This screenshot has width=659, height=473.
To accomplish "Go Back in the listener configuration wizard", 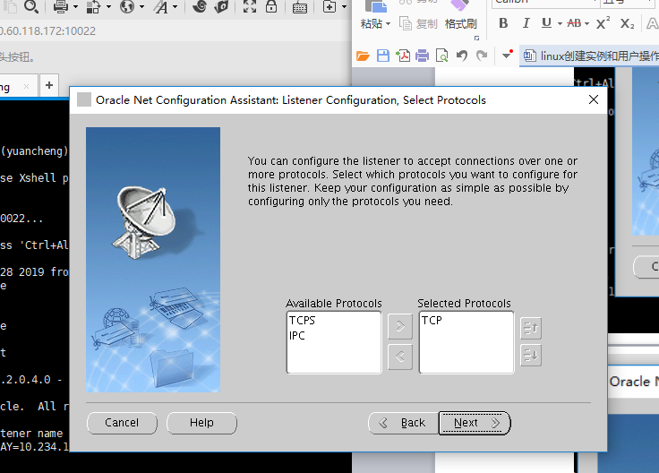I will (403, 423).
